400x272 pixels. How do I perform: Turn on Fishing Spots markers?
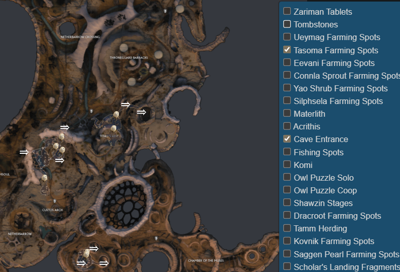coord(287,151)
